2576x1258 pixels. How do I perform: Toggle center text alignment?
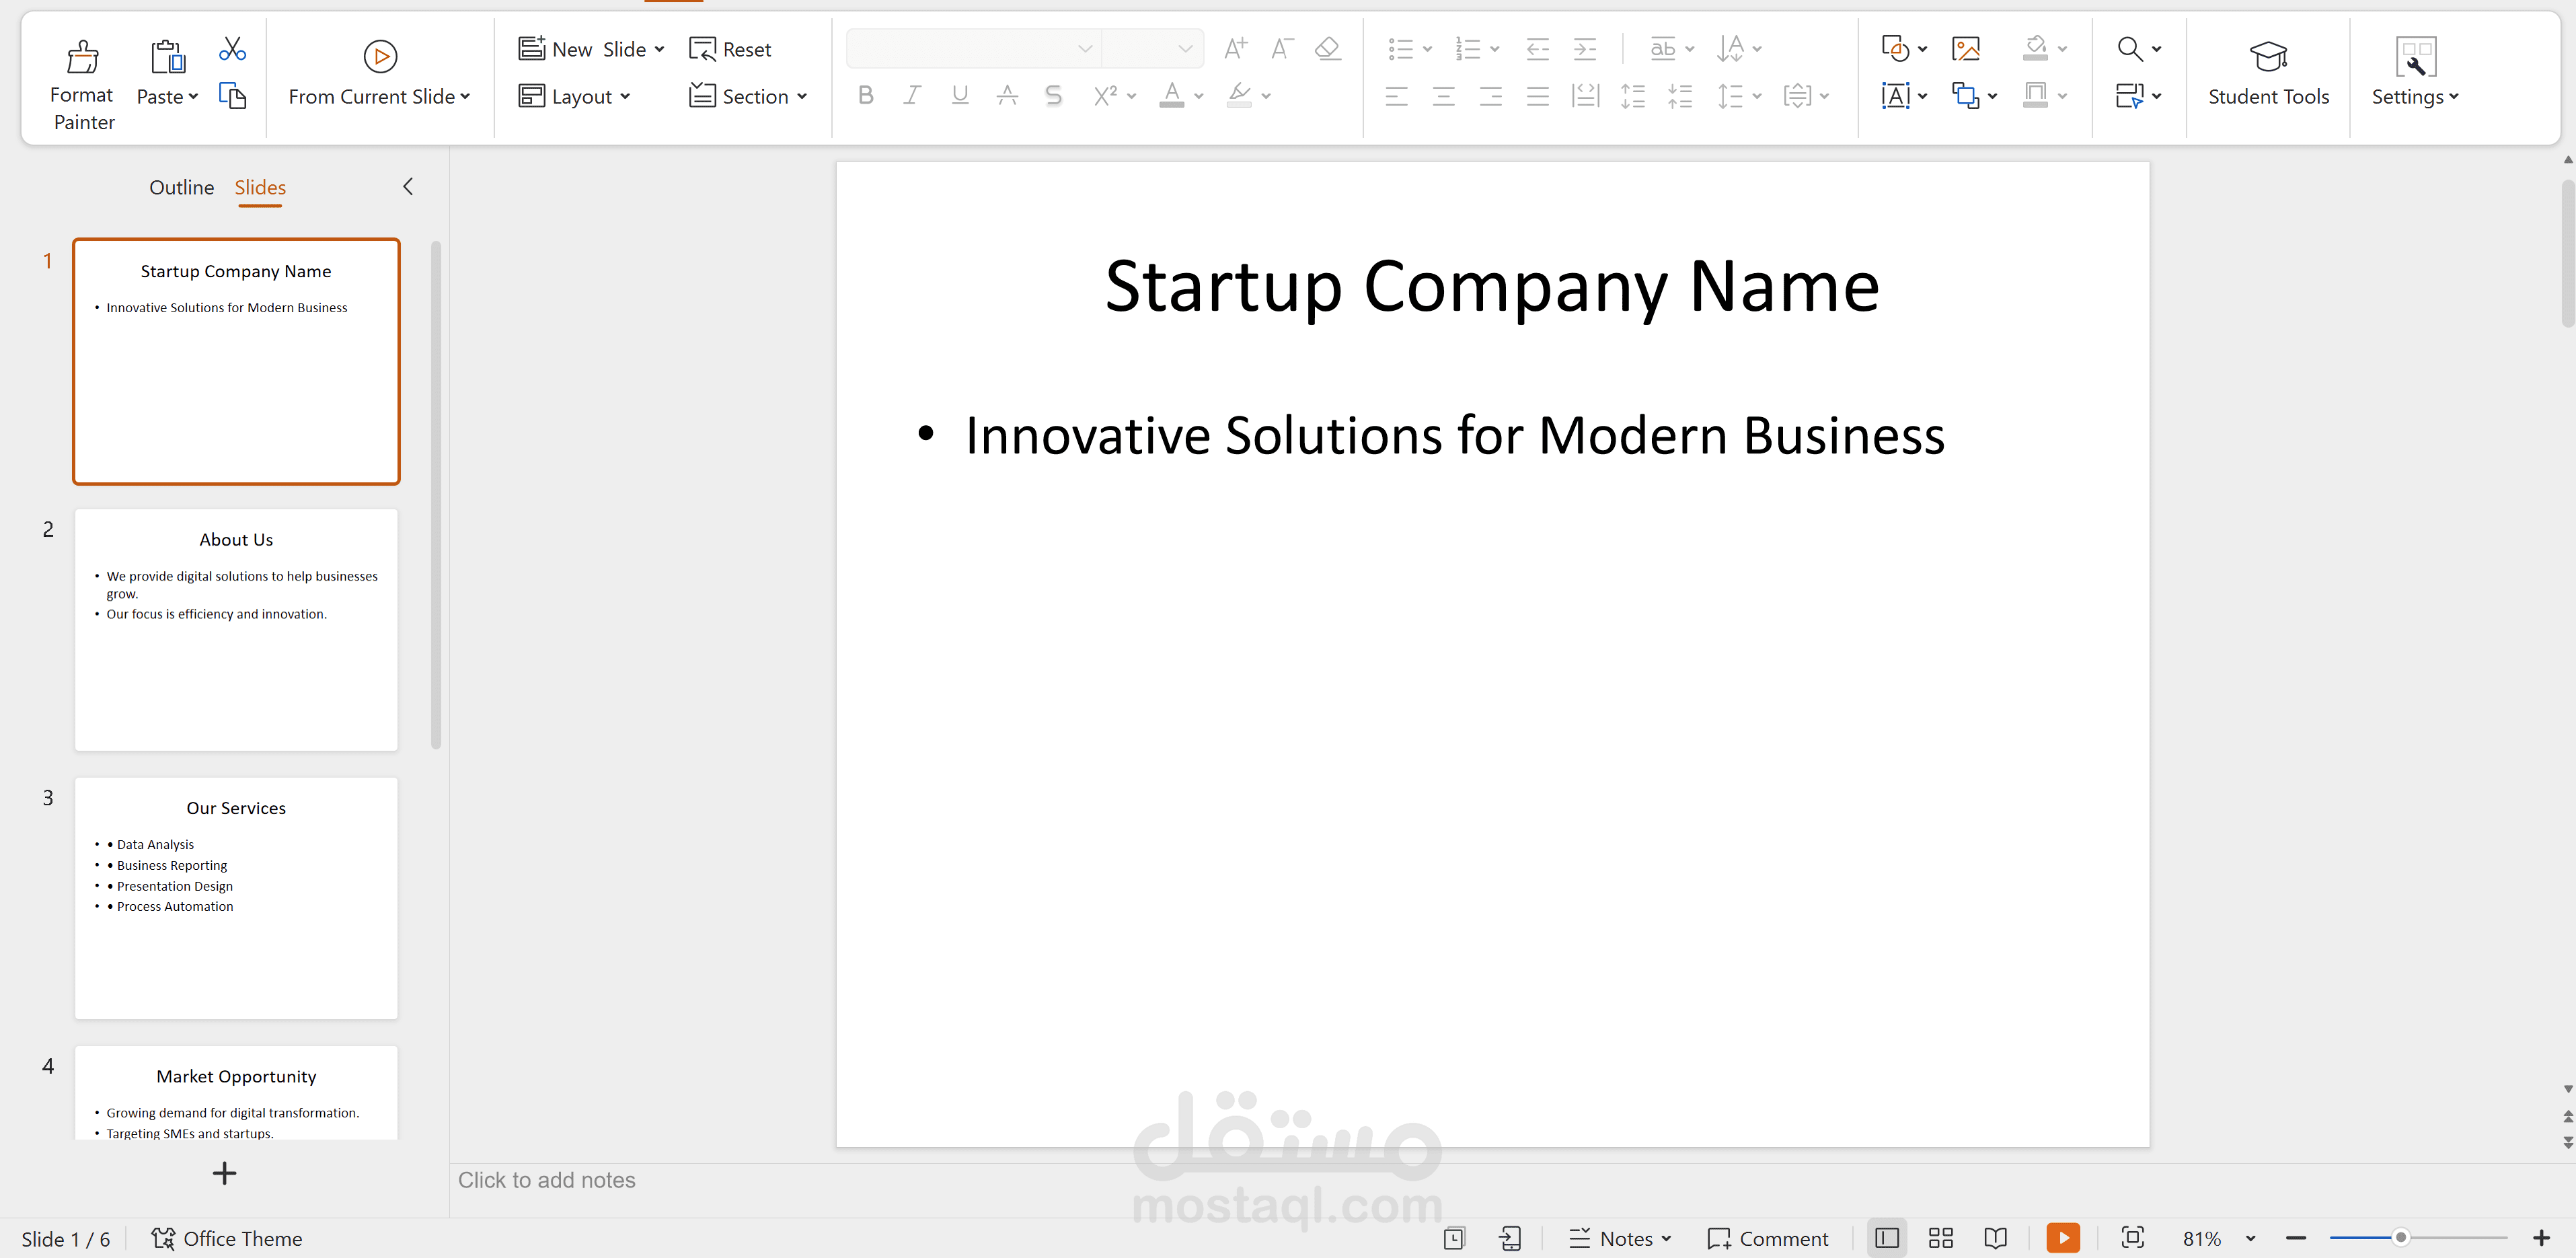1443,96
